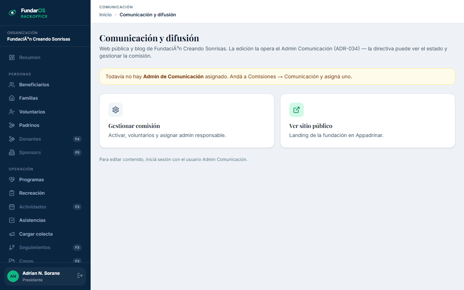Viewport: 464px width, 290px height.
Task: Click the AN user avatar
Action: coord(13,276)
